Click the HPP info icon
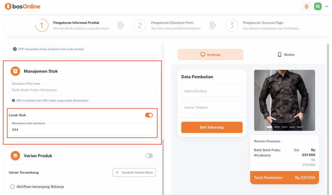Screen dimensions: 332x195 click(x=15, y=49)
